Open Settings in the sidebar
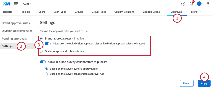 point(7,46)
